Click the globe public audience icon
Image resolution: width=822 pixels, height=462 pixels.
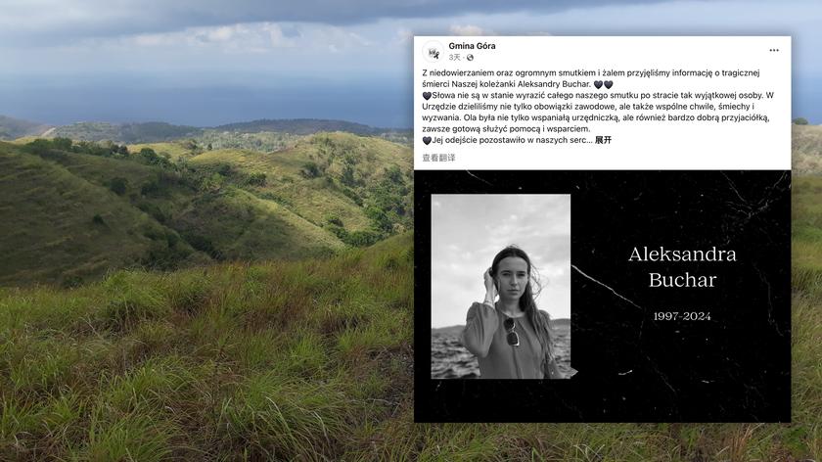[x=471, y=58]
